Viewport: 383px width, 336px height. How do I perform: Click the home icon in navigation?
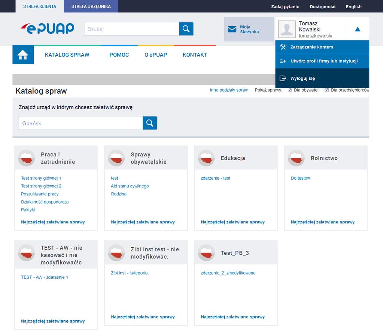[23, 55]
